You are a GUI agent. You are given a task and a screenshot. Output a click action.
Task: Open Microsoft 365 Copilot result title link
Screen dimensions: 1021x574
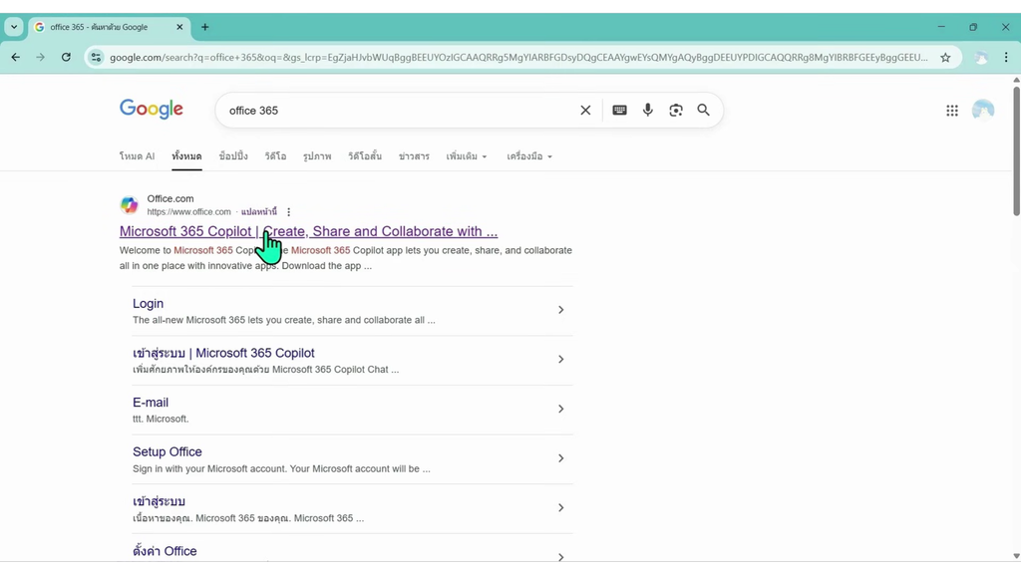308,231
